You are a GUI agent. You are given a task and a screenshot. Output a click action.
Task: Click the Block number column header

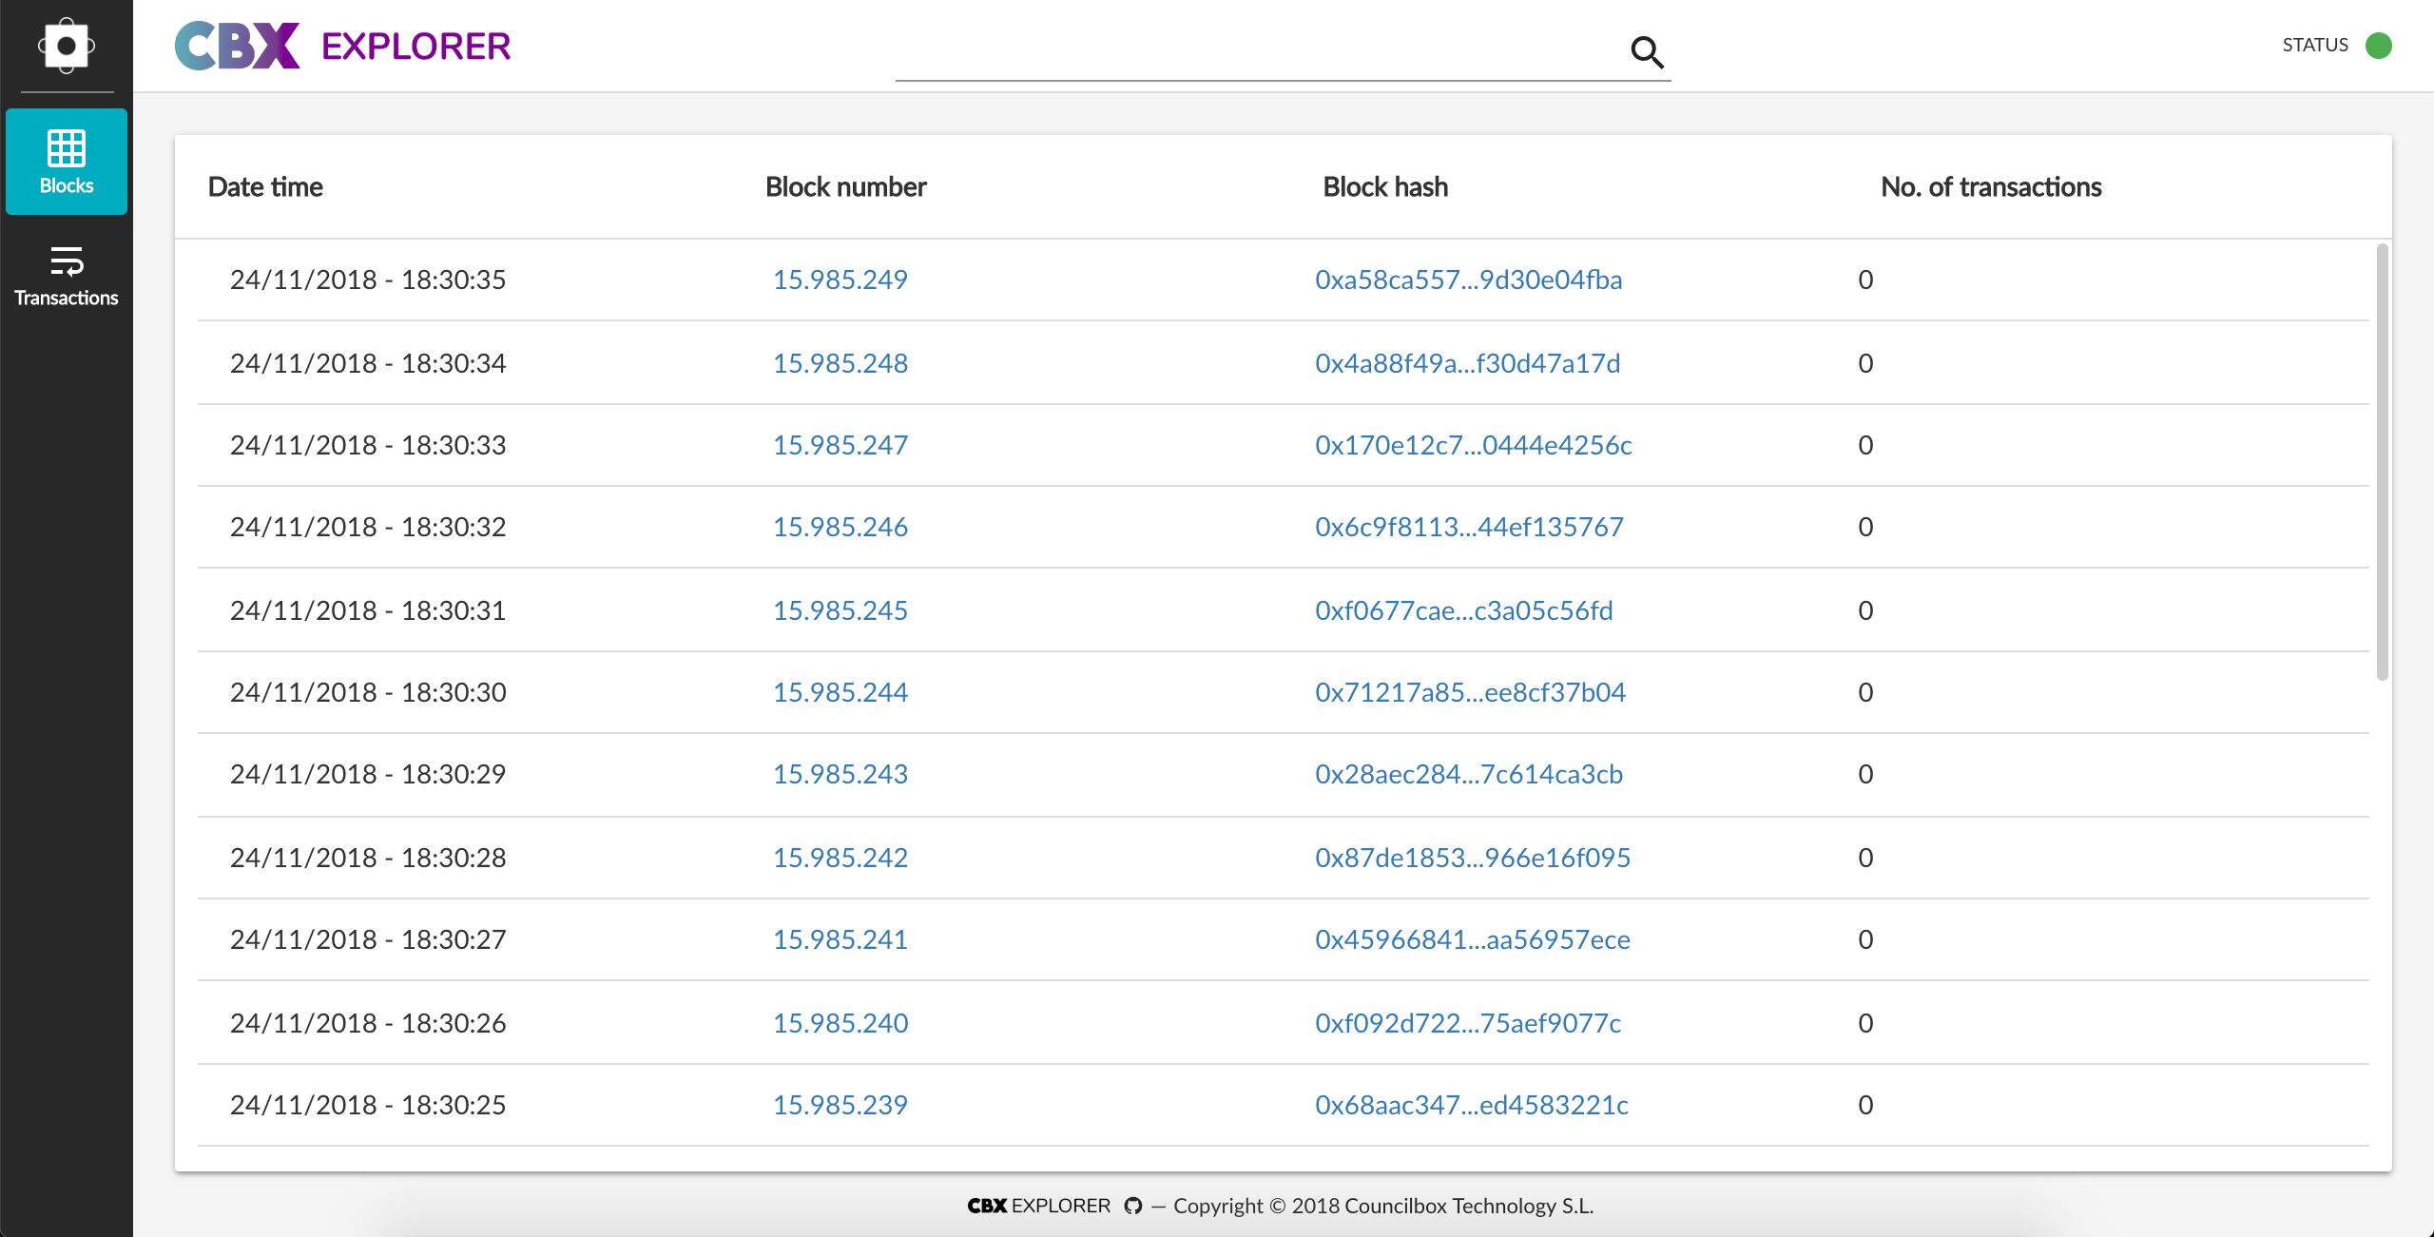[x=845, y=187]
